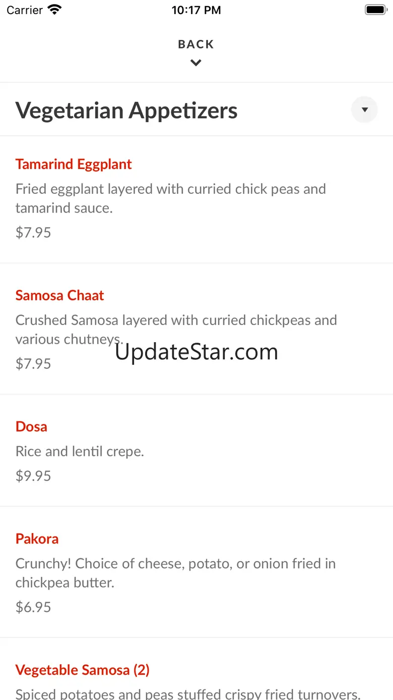Click the "Rice and lentil crepe" description
The height and width of the screenshot is (700, 393).
point(80,451)
